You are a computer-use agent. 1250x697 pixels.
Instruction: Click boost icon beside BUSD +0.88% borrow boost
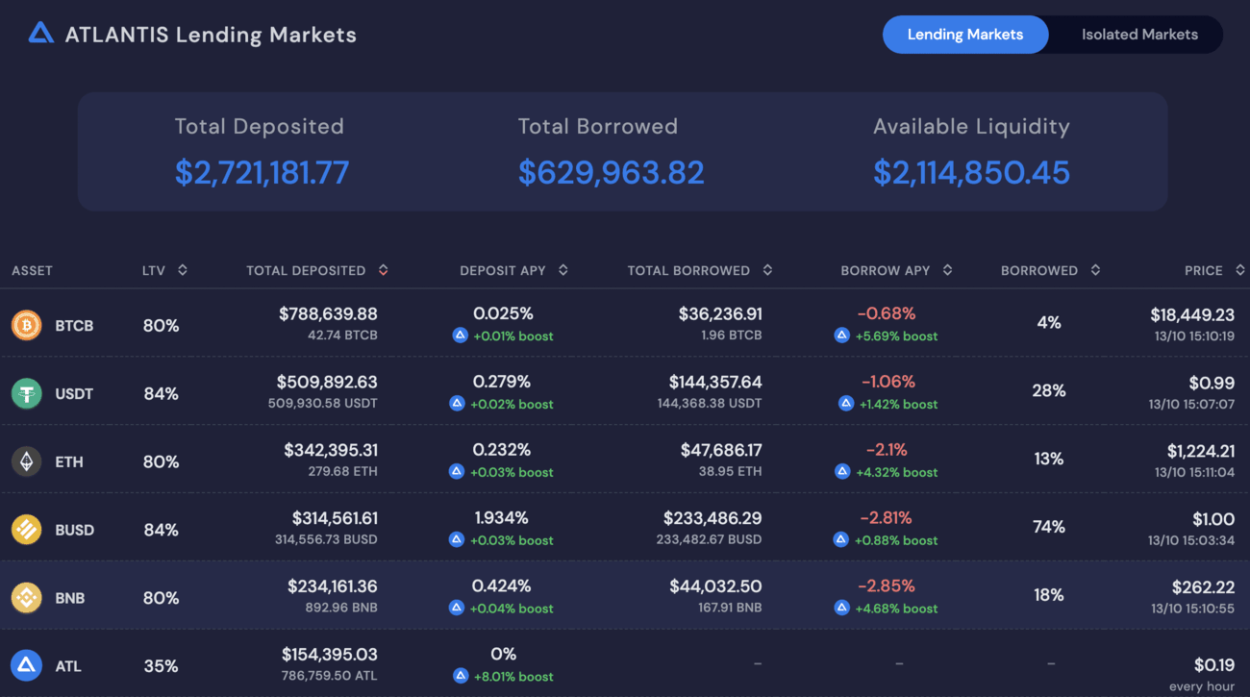(840, 540)
